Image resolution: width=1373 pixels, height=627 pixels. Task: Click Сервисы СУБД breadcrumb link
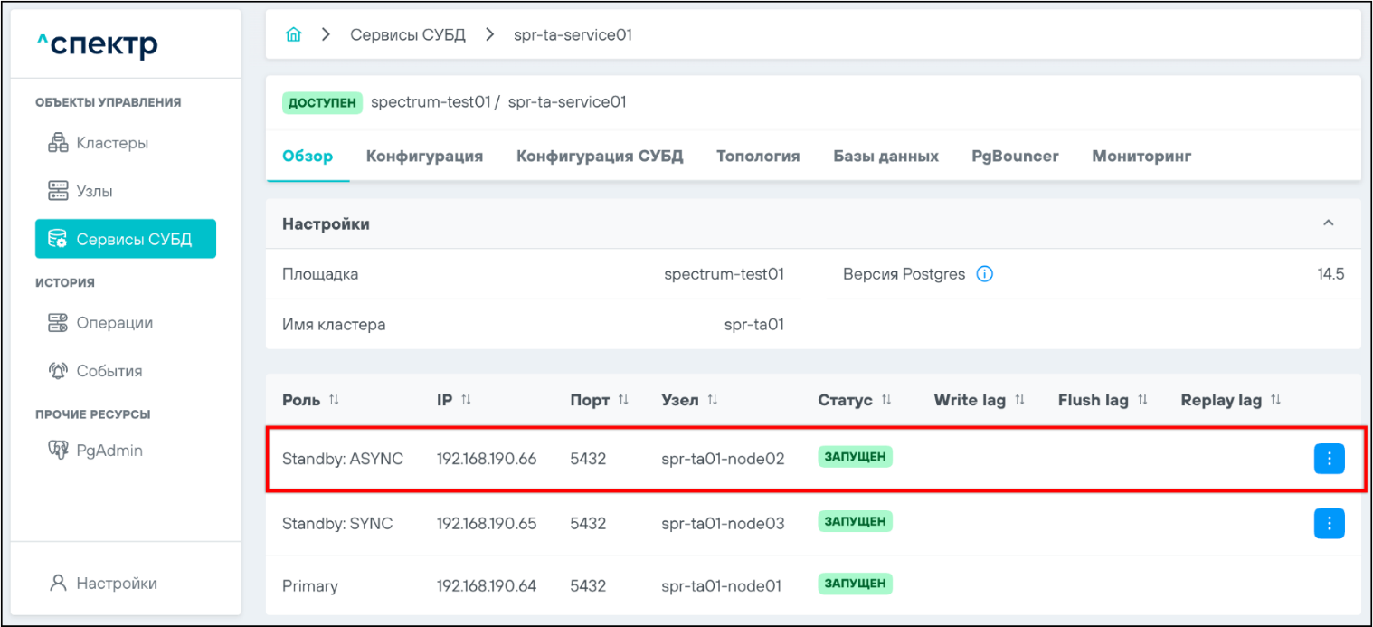407,35
